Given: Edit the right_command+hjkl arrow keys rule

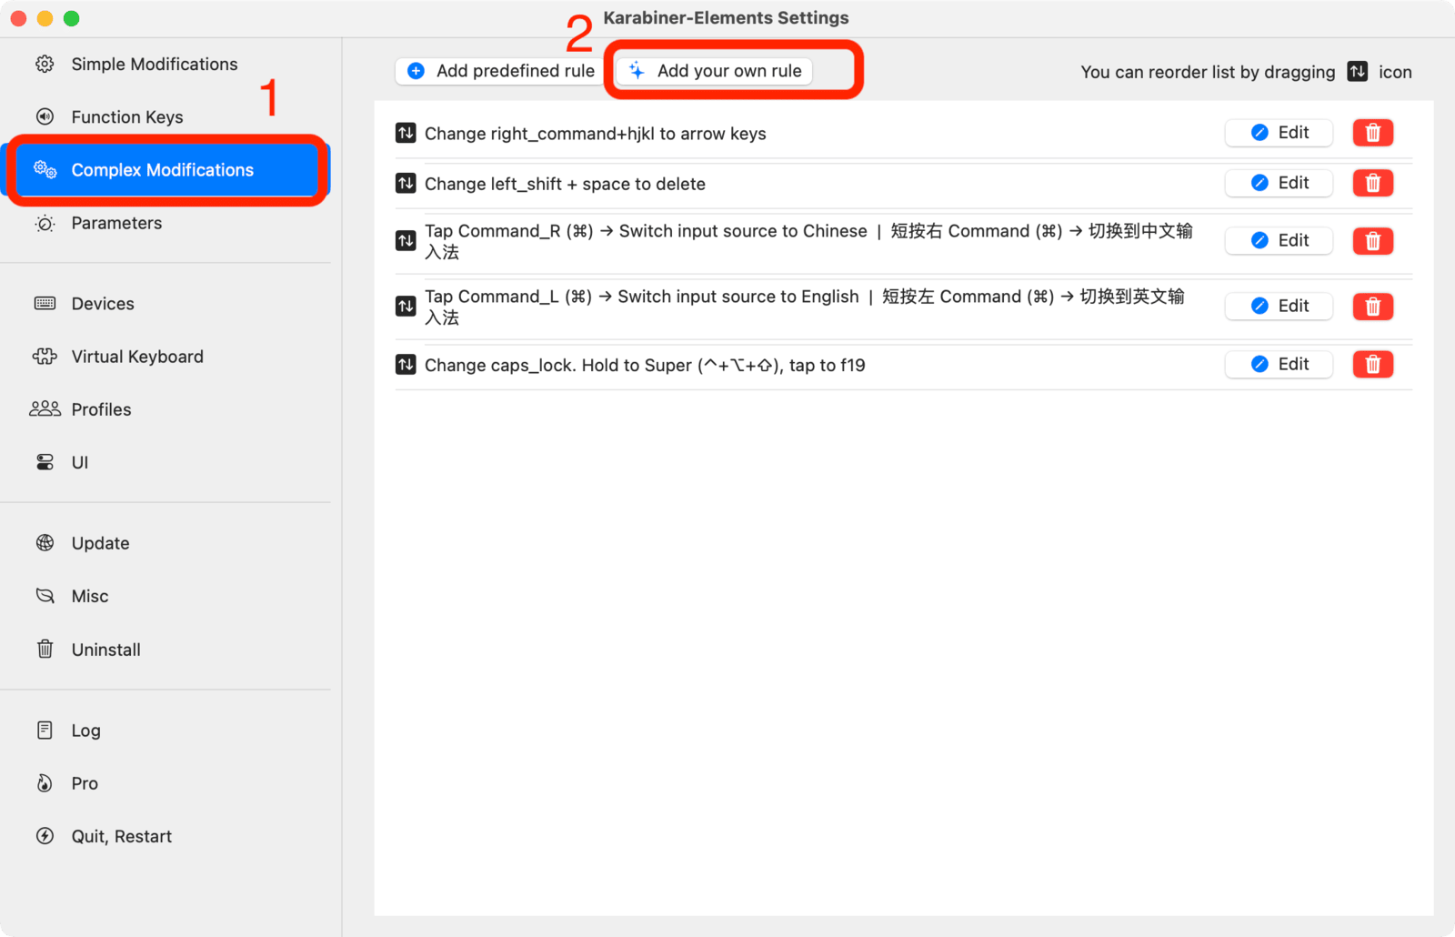Looking at the screenshot, I should click(x=1279, y=133).
